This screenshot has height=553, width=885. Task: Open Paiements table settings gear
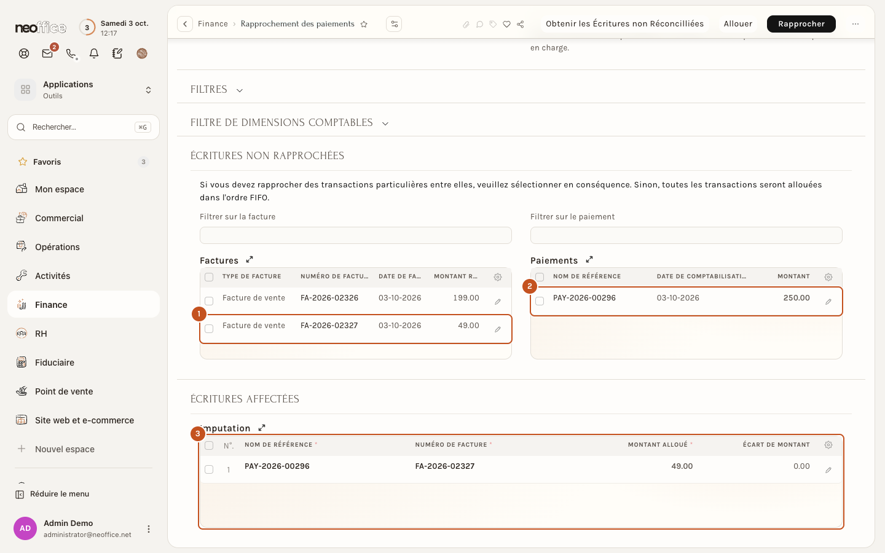coord(828,277)
